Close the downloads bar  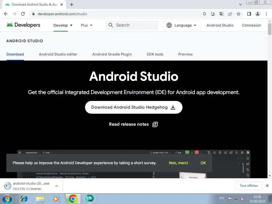267,186
